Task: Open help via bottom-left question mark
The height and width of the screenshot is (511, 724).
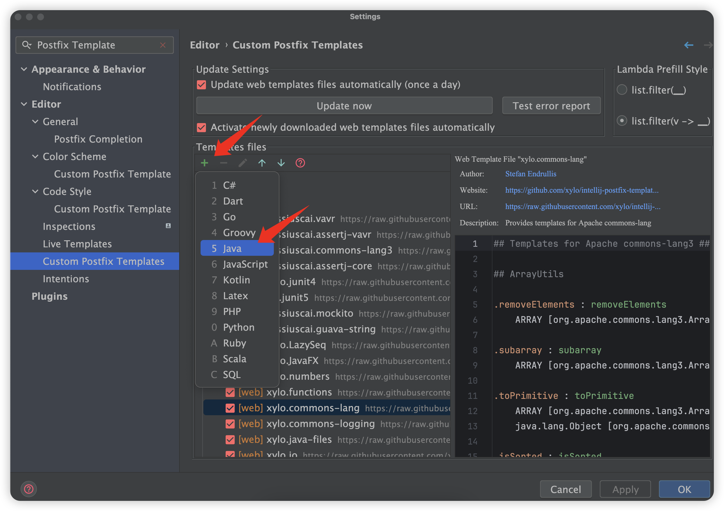Action: [x=29, y=489]
